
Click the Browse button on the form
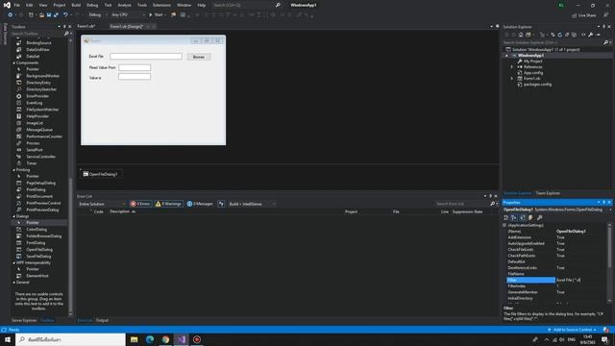tap(199, 57)
